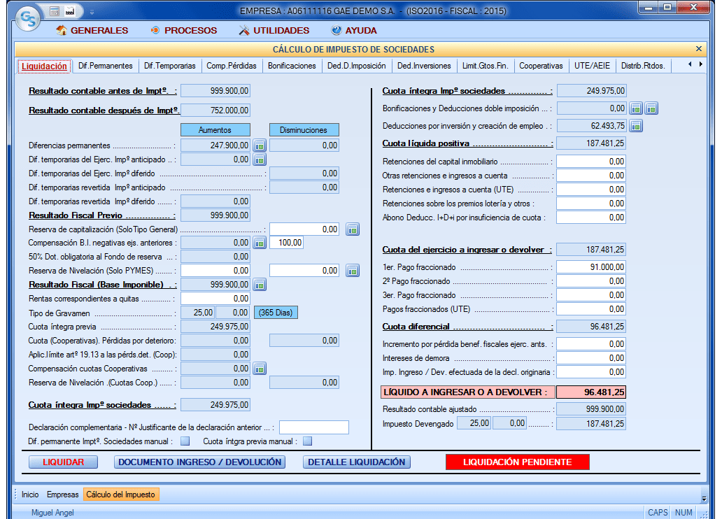
Task: Click the NUM status bar indicator
Action: tap(684, 513)
